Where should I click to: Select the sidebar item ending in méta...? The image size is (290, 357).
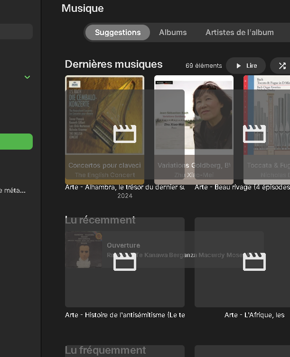click(12, 190)
